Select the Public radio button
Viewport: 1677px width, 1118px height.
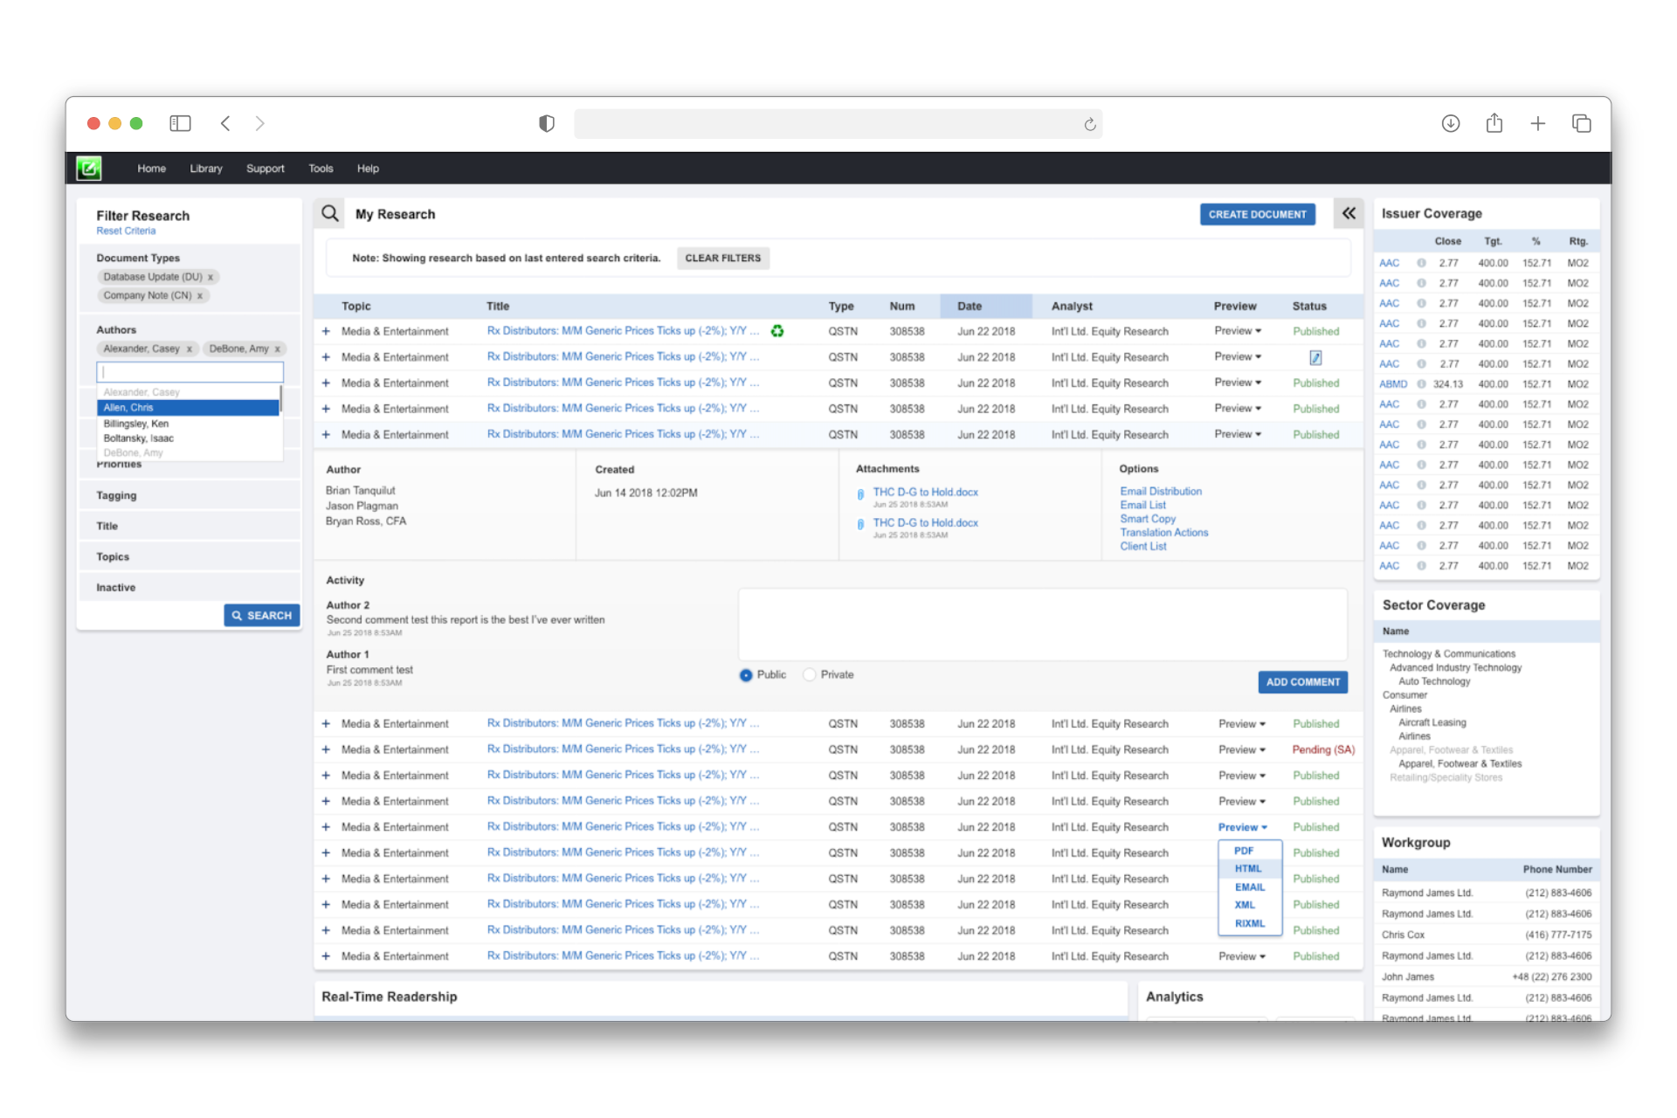click(x=746, y=675)
